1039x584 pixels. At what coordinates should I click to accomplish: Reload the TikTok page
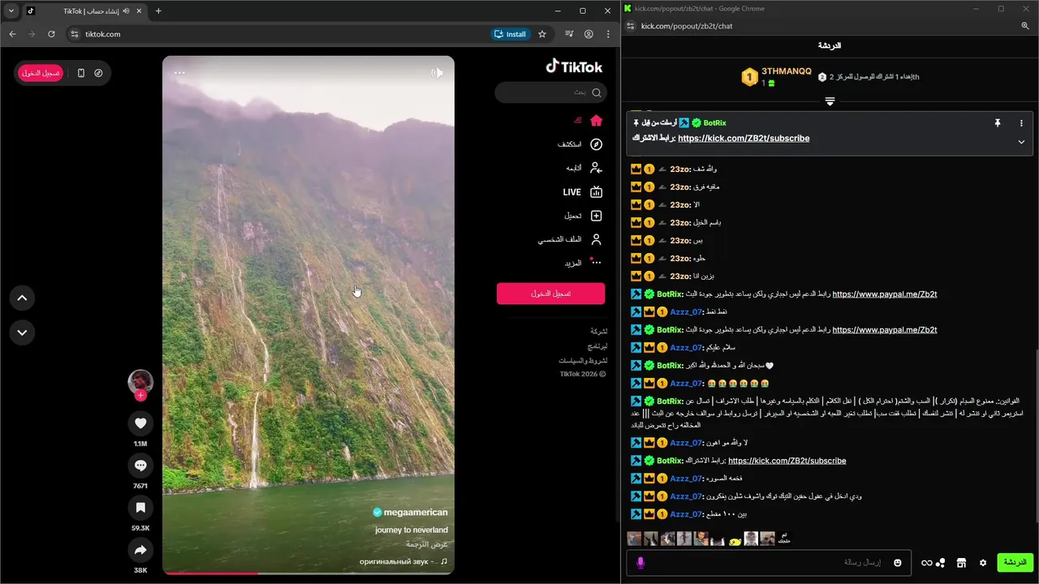pyautogui.click(x=51, y=34)
